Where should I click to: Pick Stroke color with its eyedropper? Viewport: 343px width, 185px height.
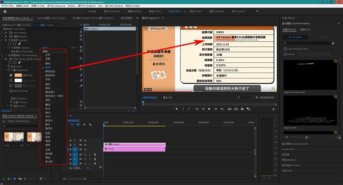(x=81, y=80)
